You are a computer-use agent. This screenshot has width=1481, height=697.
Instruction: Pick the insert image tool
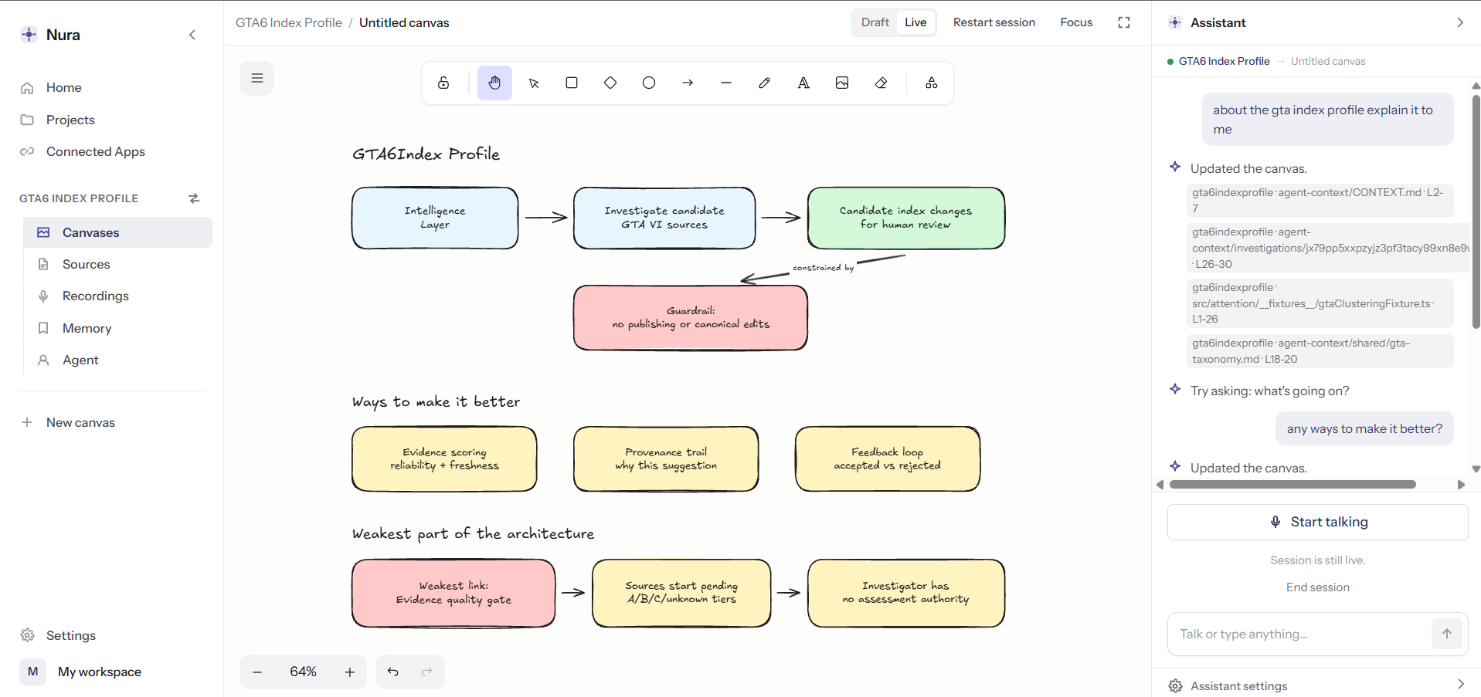click(842, 83)
